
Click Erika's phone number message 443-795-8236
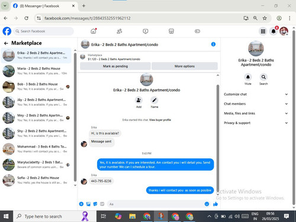point(101,181)
